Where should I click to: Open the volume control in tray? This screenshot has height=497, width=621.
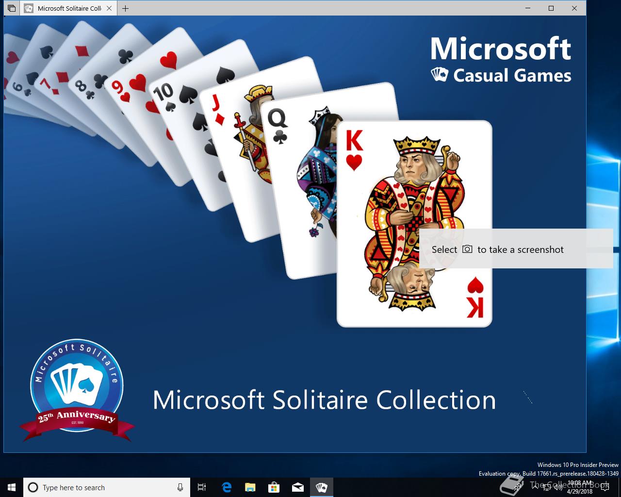tap(558, 487)
